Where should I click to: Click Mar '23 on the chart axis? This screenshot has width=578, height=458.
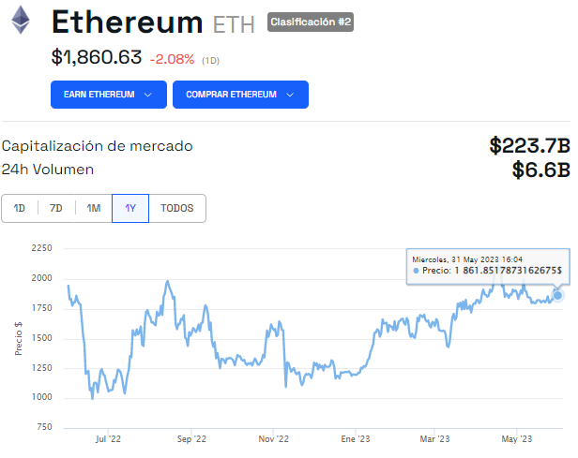(x=434, y=437)
